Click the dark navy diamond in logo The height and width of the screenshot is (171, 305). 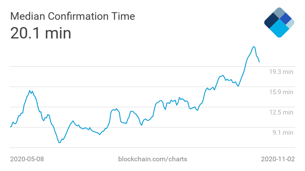click(x=271, y=21)
